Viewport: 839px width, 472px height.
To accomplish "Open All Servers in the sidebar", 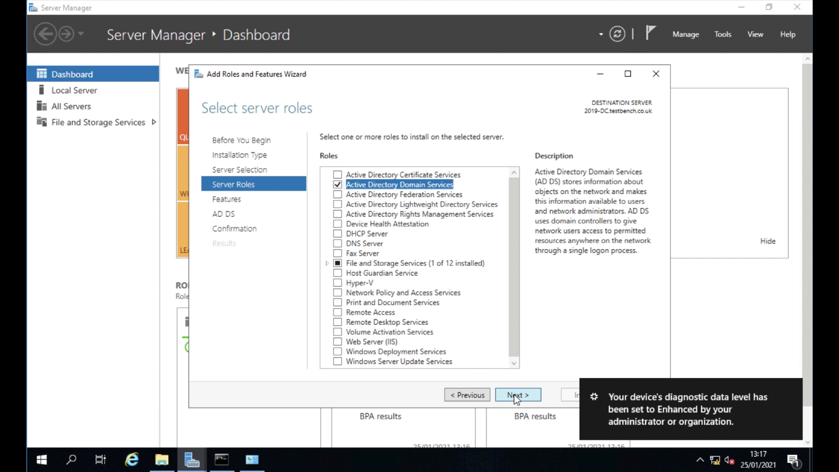I will tap(71, 106).
